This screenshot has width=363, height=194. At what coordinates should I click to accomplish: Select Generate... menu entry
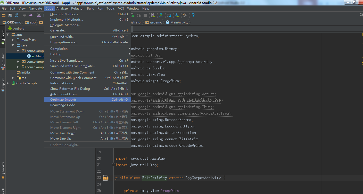87,30
